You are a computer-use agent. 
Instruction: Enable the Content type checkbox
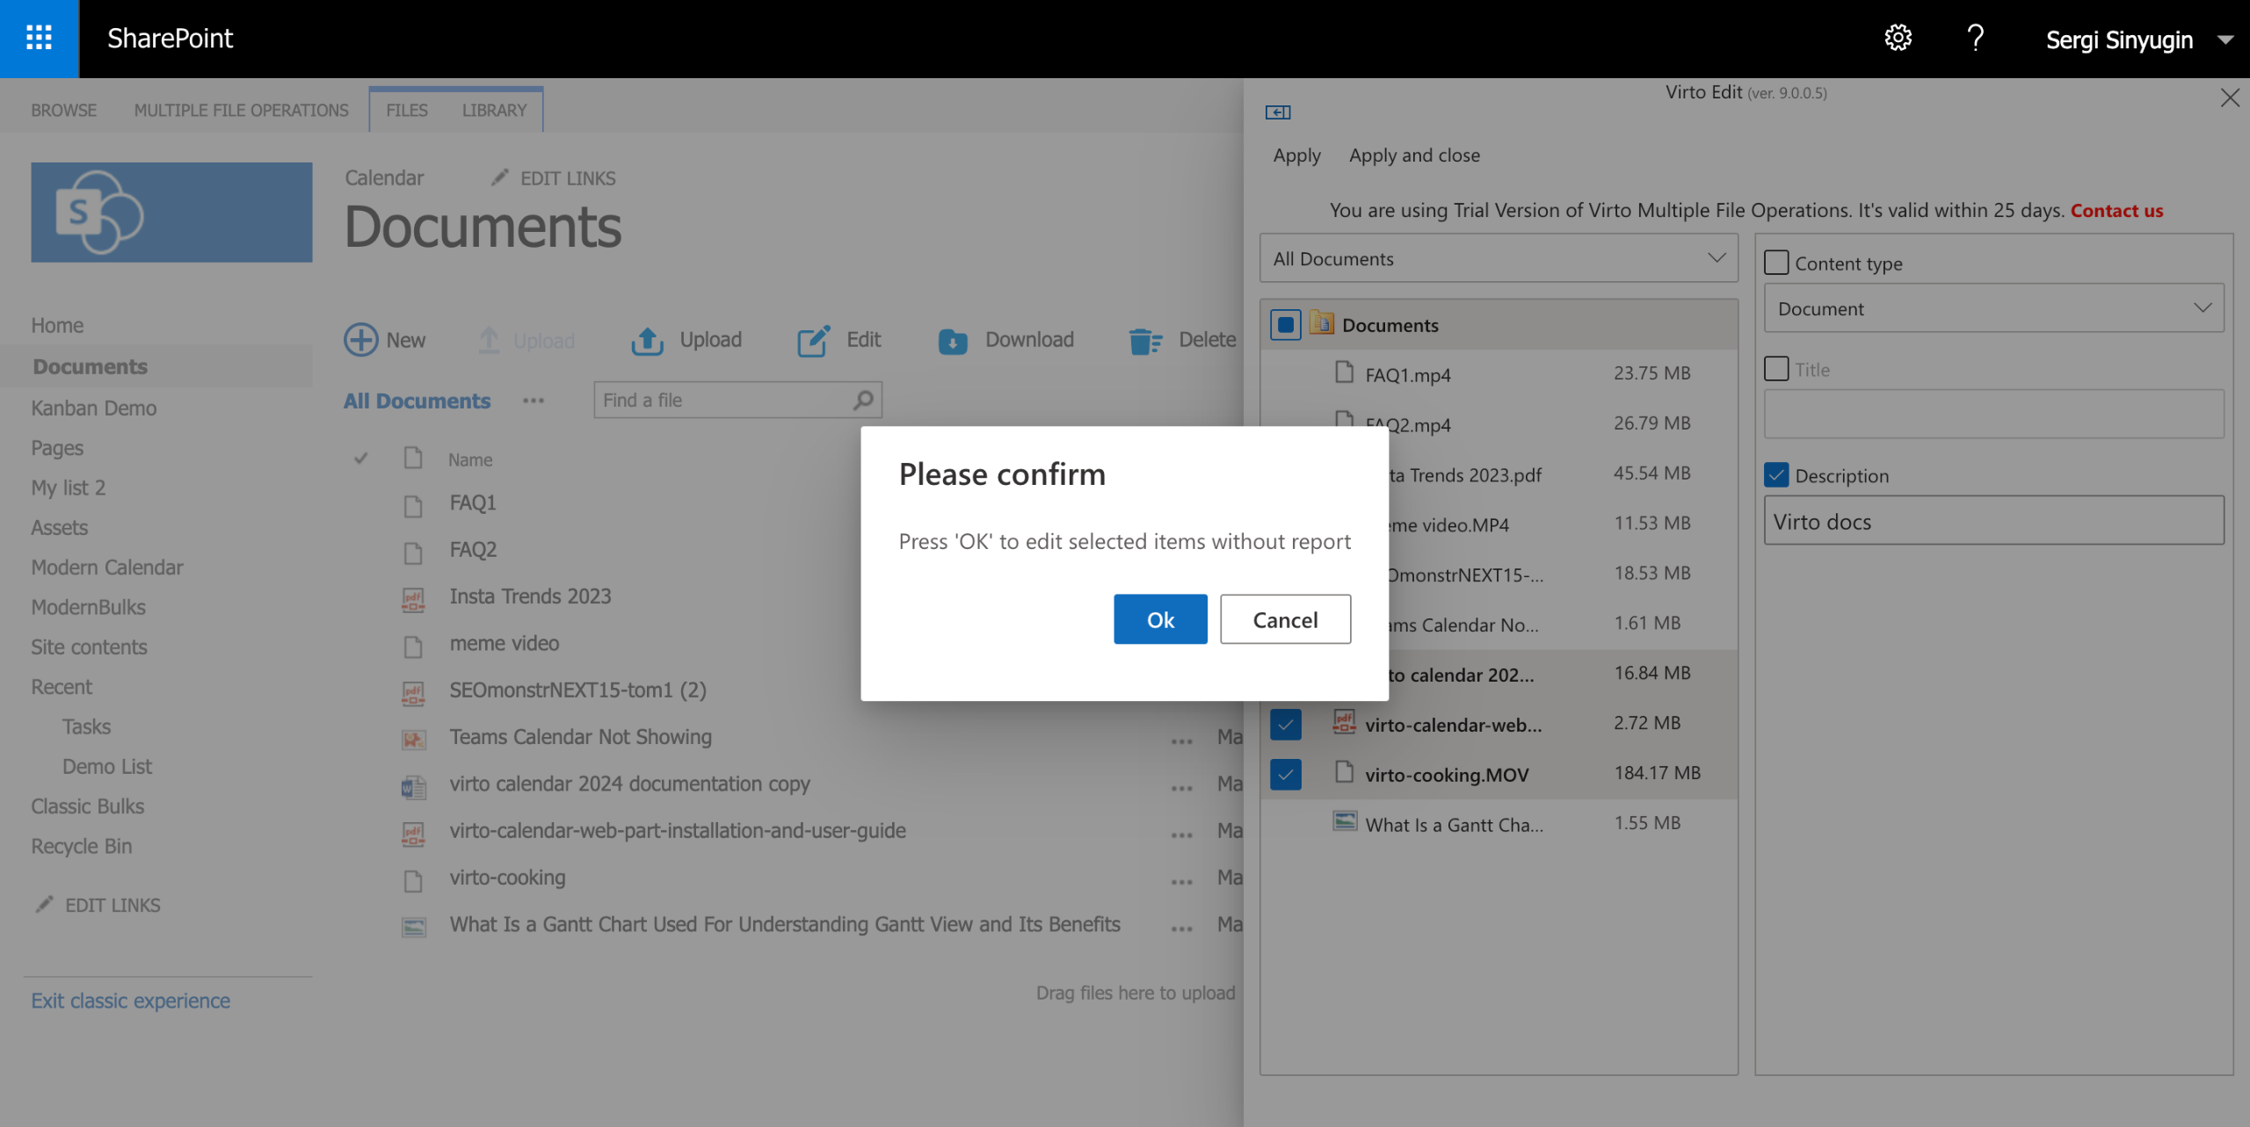click(x=1776, y=263)
